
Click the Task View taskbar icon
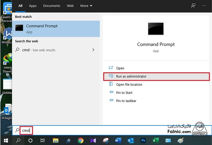pos(43,140)
